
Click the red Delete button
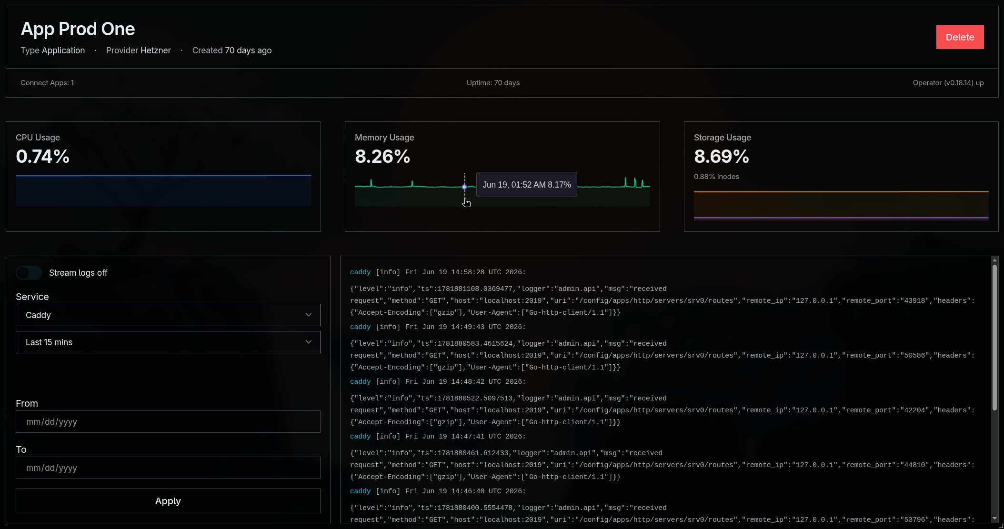960,37
